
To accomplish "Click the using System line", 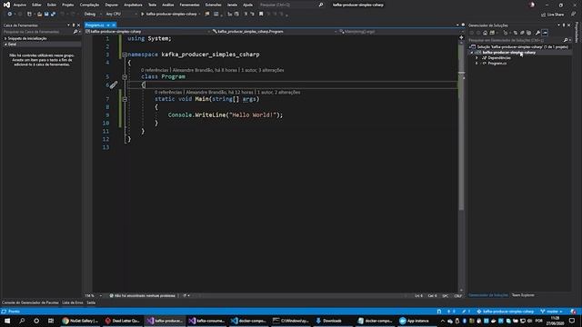I will click(149, 38).
